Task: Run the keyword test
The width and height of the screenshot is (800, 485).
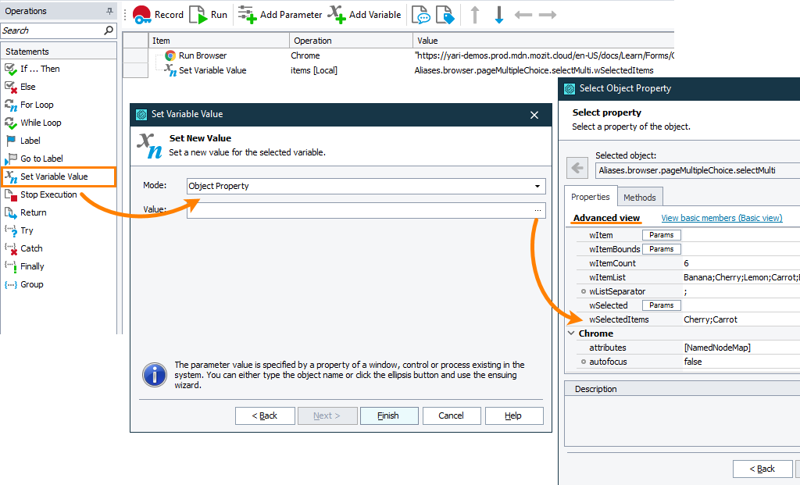Action: (x=209, y=15)
